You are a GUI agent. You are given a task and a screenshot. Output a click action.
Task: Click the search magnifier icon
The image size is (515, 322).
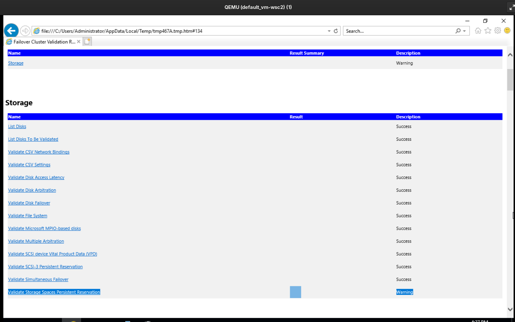[458, 31]
